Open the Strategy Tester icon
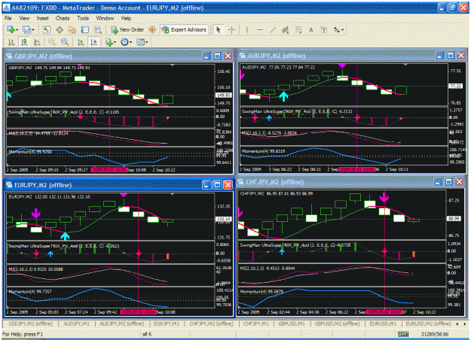This screenshot has width=471, height=340. pos(98,29)
